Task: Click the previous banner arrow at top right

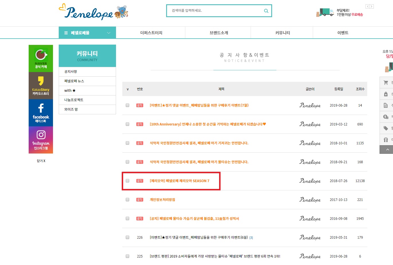Action: [368, 7]
